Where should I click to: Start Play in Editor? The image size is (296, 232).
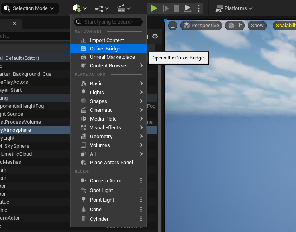[154, 8]
